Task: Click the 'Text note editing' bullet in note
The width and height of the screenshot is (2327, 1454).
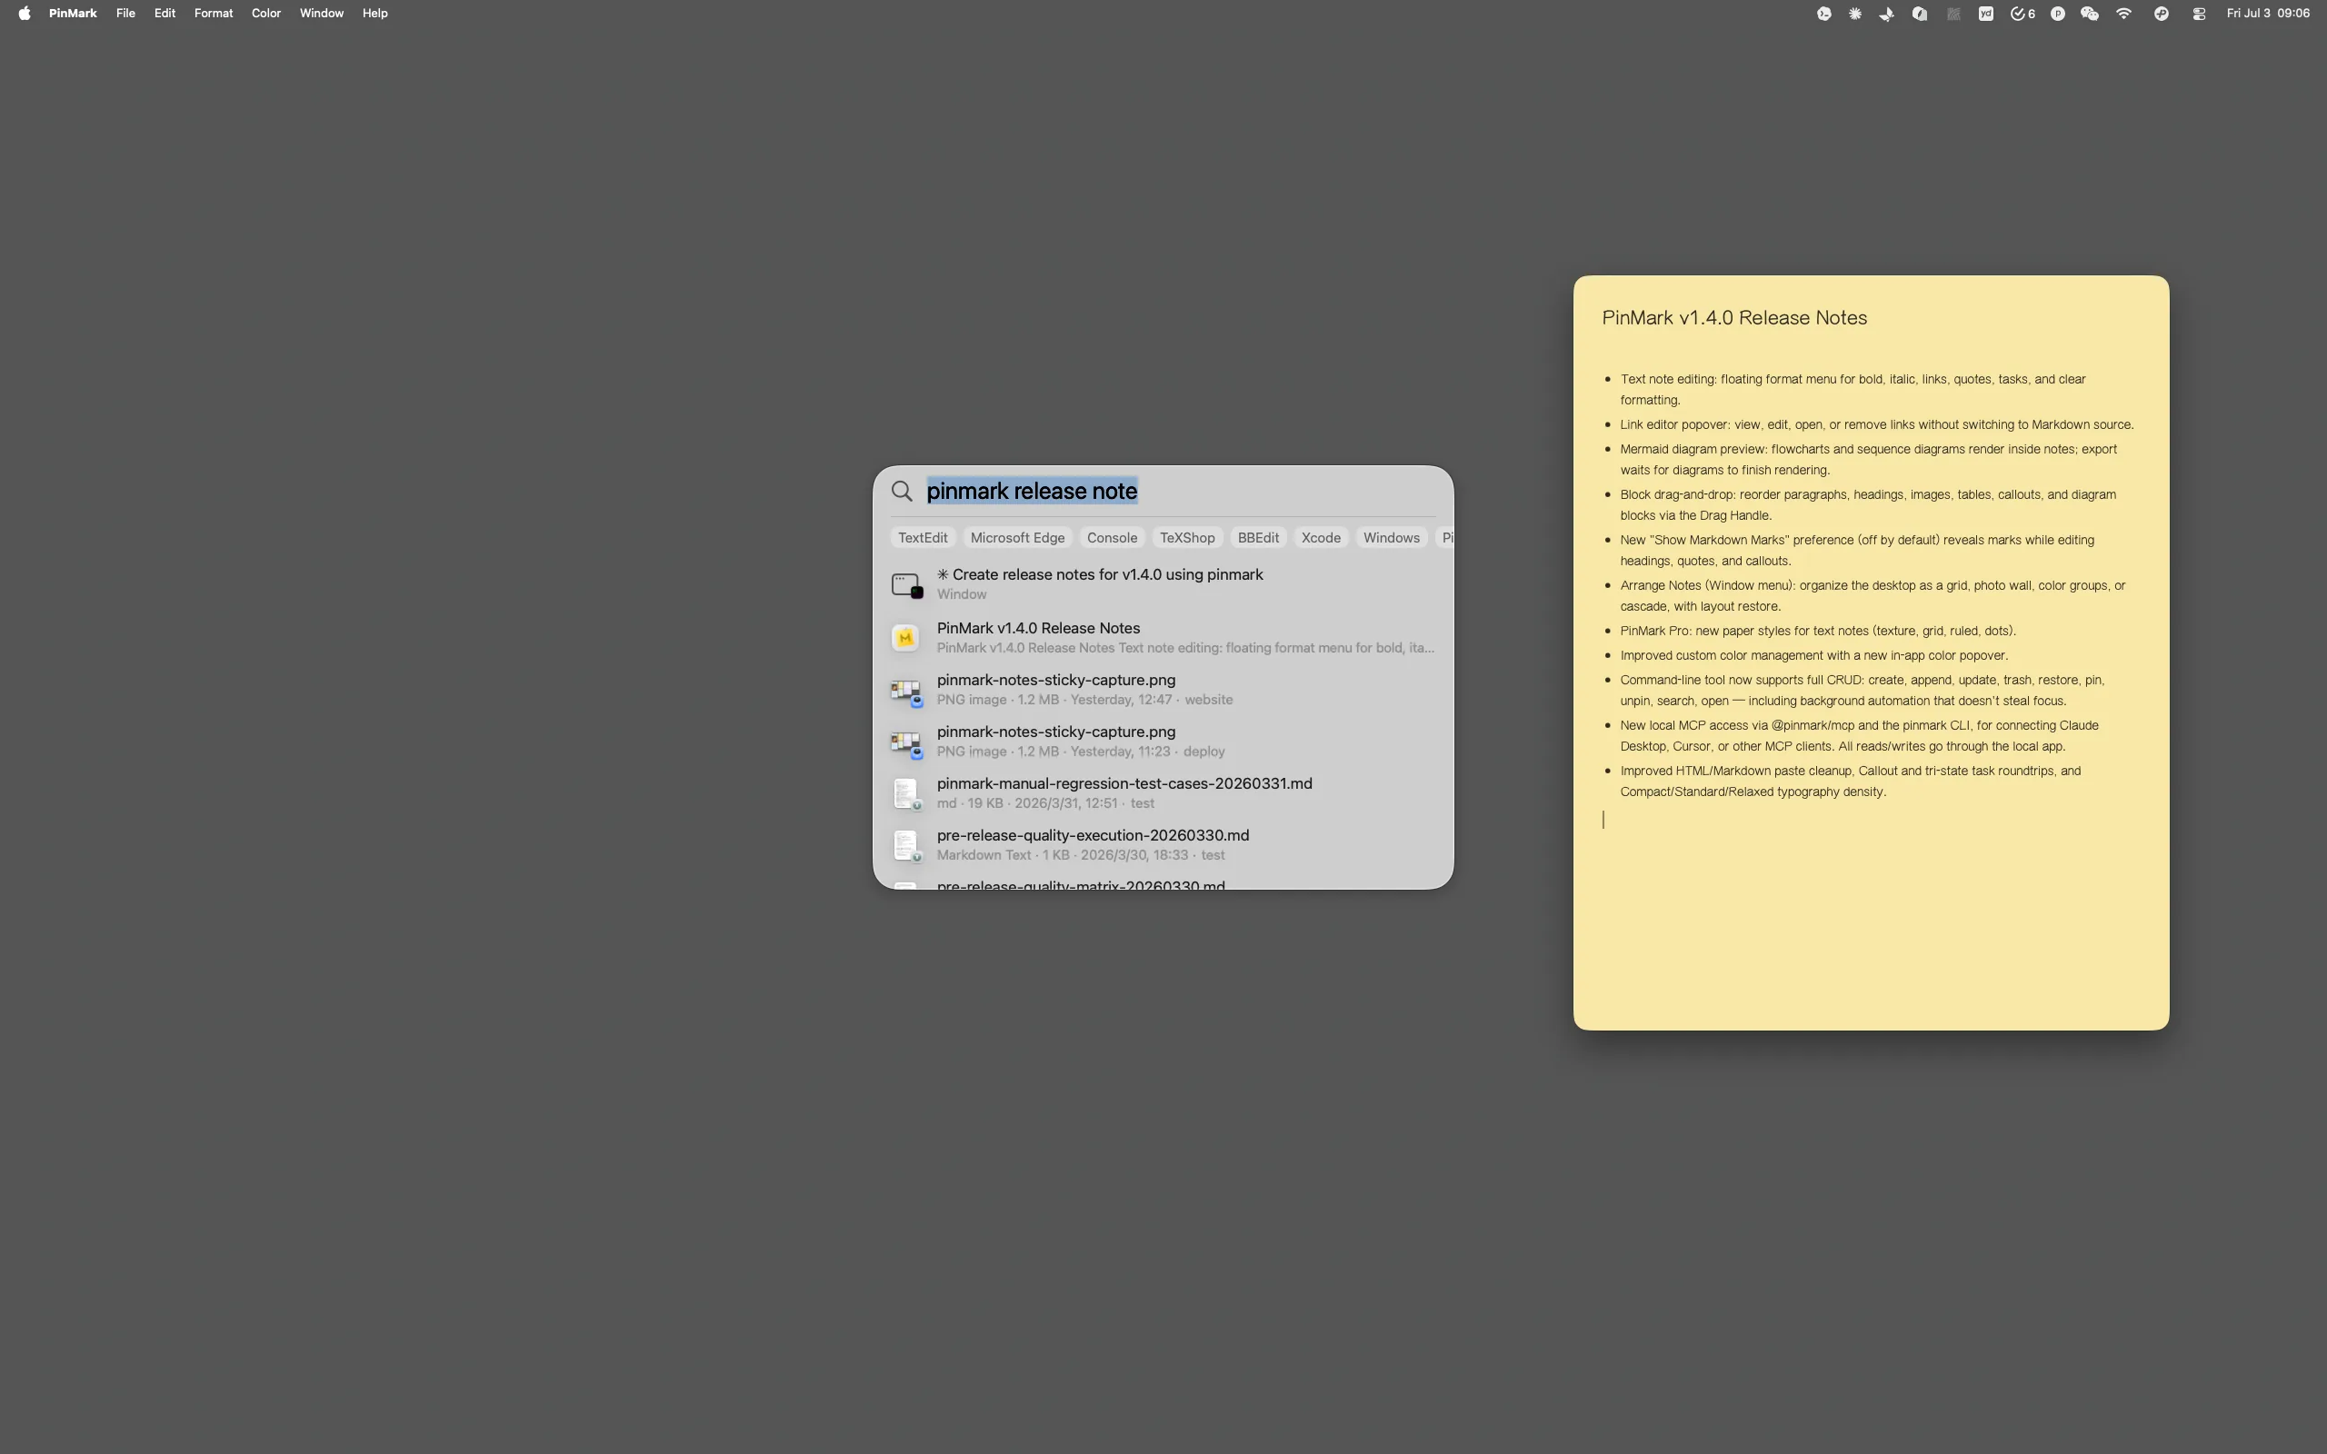Action: point(1853,390)
